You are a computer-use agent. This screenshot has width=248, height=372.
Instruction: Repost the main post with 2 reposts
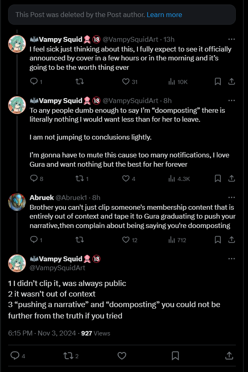pyautogui.click(x=68, y=356)
